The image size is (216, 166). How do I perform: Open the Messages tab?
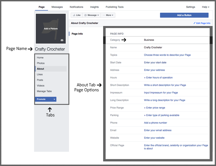[x=57, y=7]
